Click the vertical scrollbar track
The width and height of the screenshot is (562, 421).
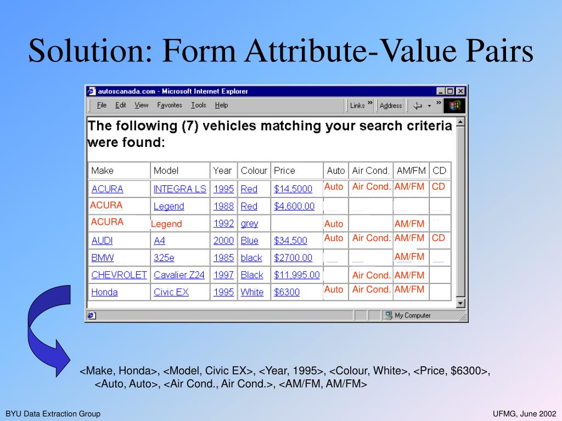point(460,213)
